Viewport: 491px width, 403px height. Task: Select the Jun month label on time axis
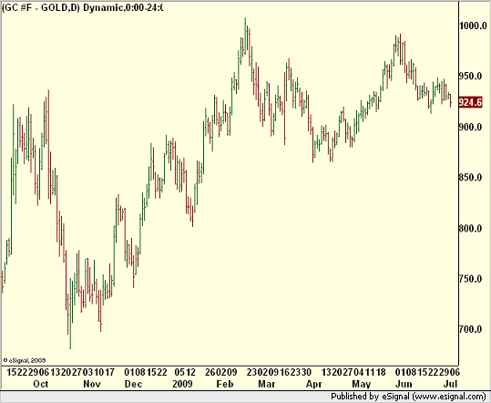coord(404,384)
